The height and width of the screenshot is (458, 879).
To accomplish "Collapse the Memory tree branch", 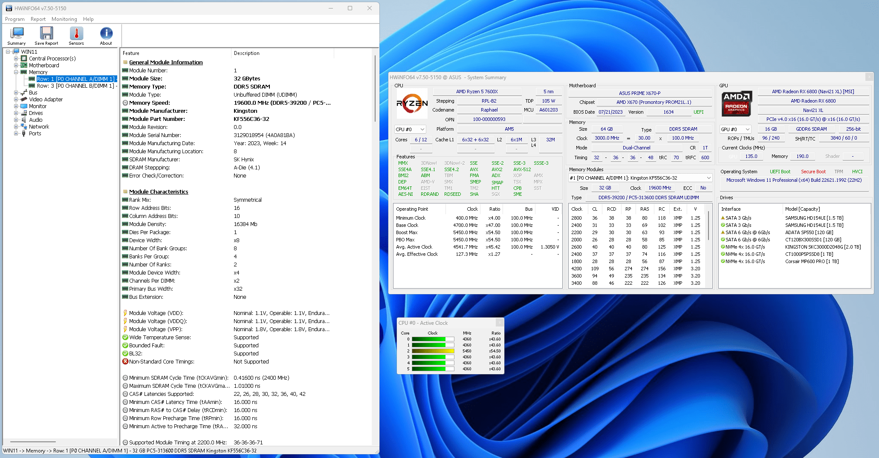I will 16,72.
